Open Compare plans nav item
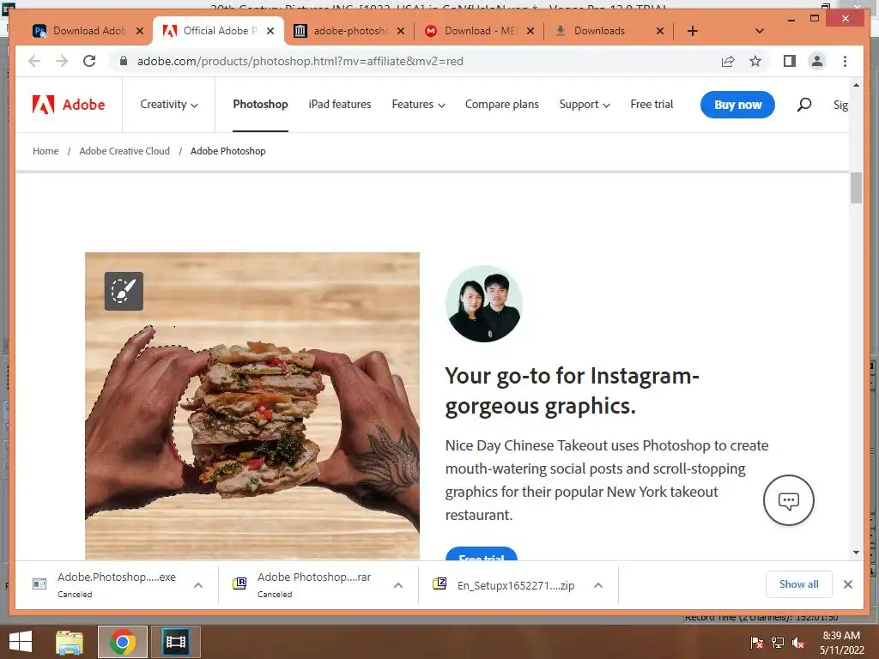 pyautogui.click(x=501, y=104)
